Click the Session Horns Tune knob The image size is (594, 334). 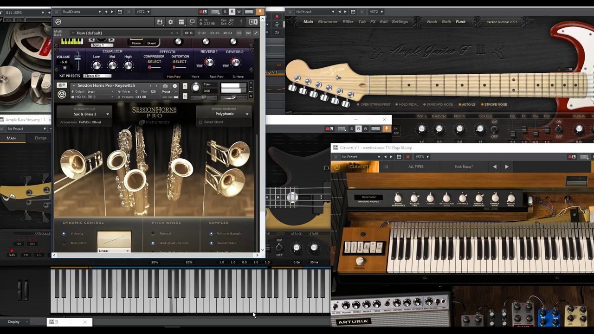tap(196, 88)
